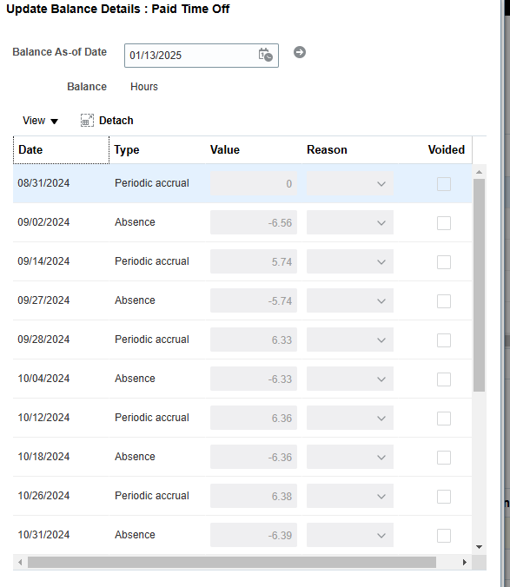This screenshot has height=587, width=510.
Task: Click the vertical scrollbar thumb
Action: 479,285
